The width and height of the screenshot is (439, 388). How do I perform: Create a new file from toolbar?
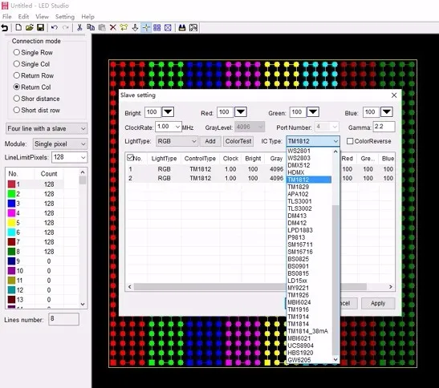tap(18, 27)
